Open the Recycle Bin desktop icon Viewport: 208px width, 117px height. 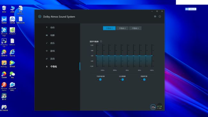4,9
